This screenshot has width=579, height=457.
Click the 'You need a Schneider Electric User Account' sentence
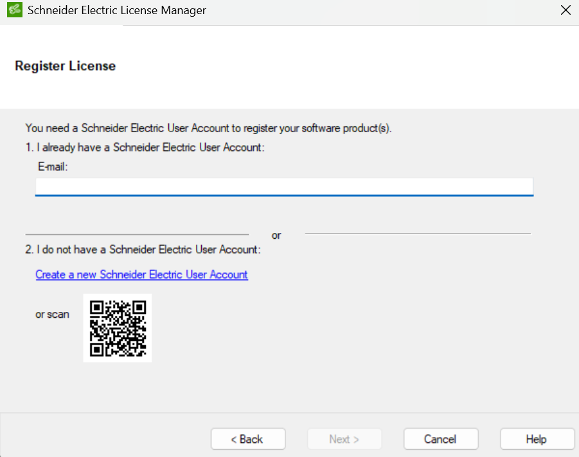[208, 128]
